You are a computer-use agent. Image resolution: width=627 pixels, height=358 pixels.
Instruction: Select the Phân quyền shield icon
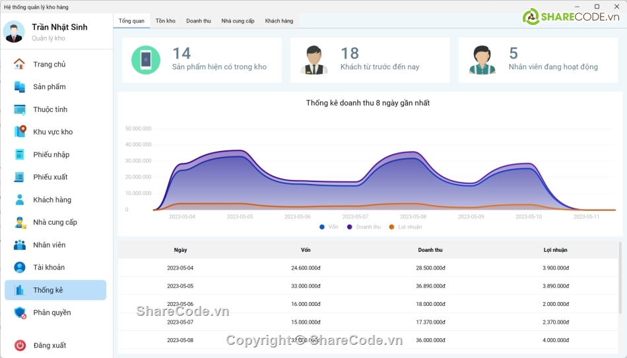pyautogui.click(x=20, y=313)
